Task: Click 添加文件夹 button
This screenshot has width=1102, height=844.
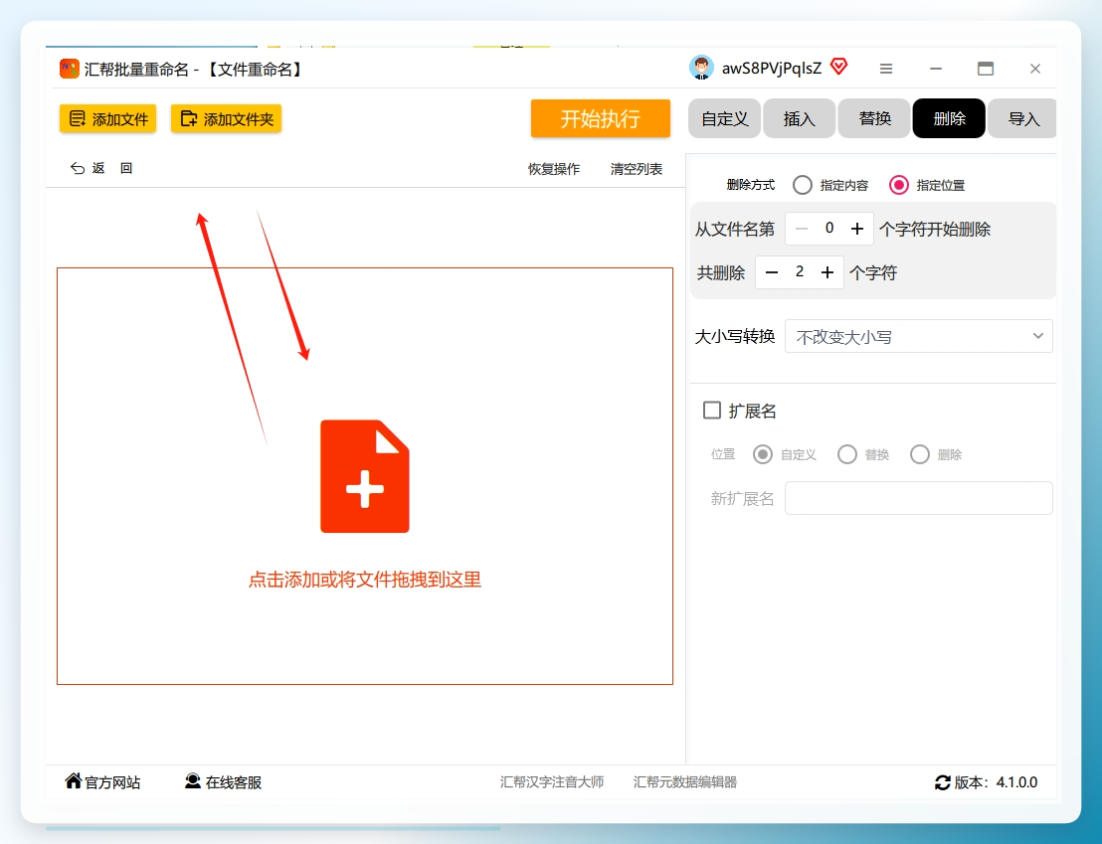Action: coord(227,118)
